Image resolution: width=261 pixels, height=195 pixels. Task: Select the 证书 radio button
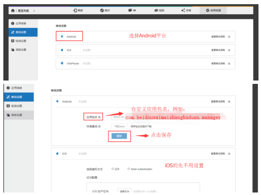point(113,169)
